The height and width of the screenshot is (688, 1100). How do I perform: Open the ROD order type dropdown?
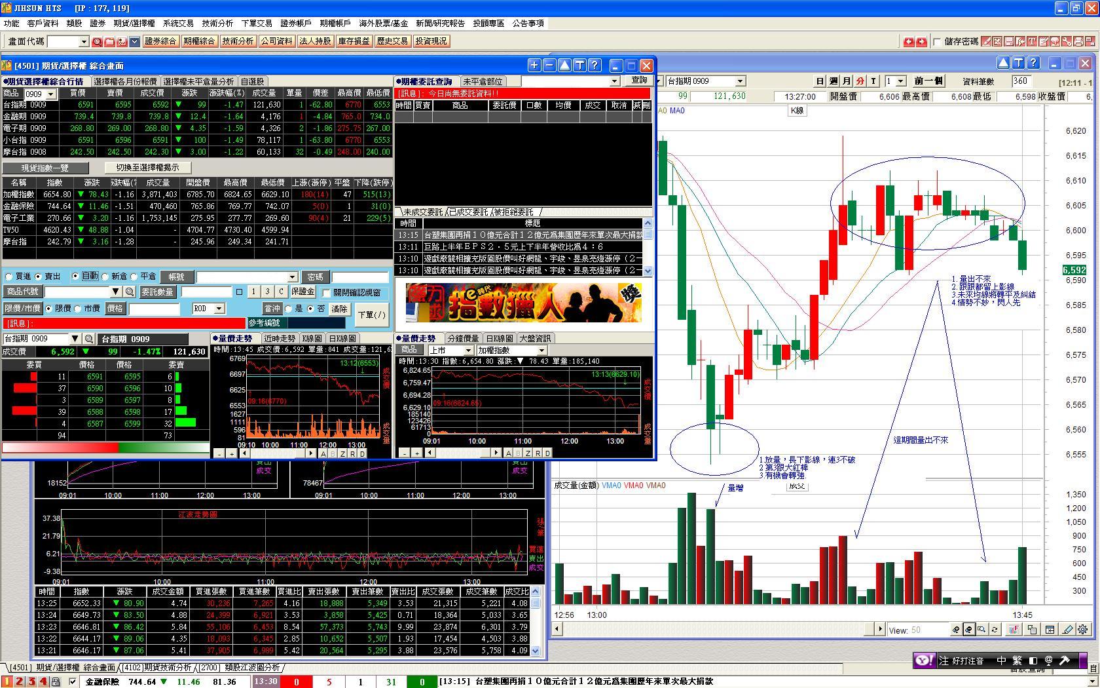(x=219, y=309)
